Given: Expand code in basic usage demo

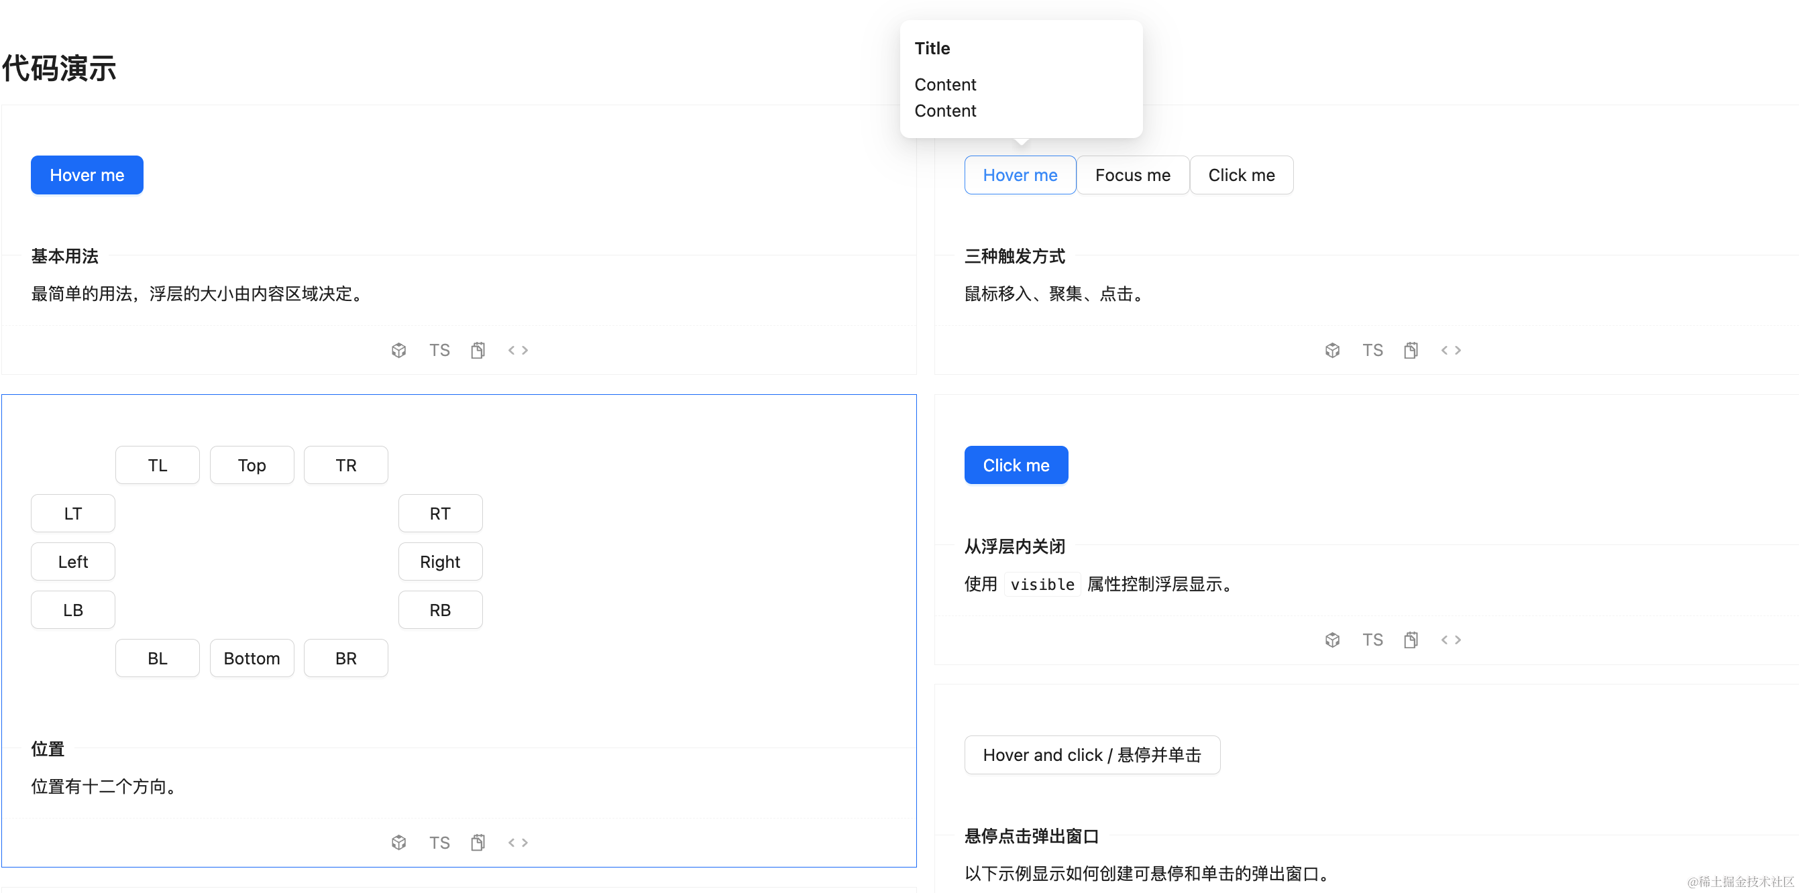Looking at the screenshot, I should [519, 350].
